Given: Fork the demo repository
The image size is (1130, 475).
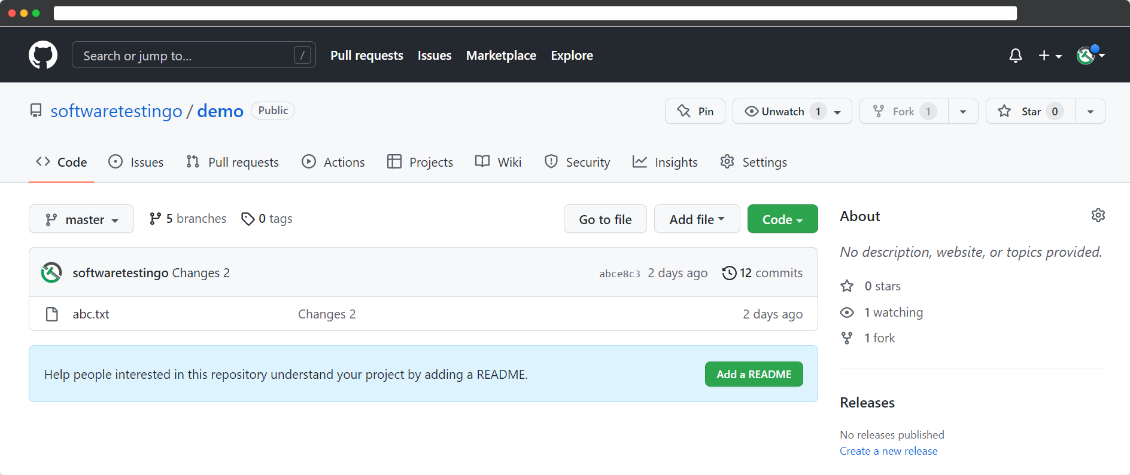Looking at the screenshot, I should [x=904, y=111].
